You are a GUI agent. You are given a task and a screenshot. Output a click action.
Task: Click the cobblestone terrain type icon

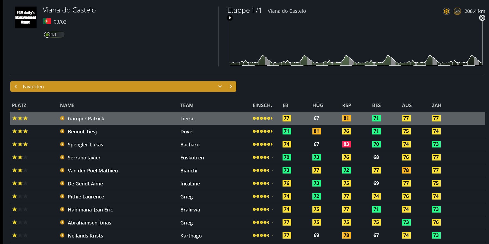(446, 11)
